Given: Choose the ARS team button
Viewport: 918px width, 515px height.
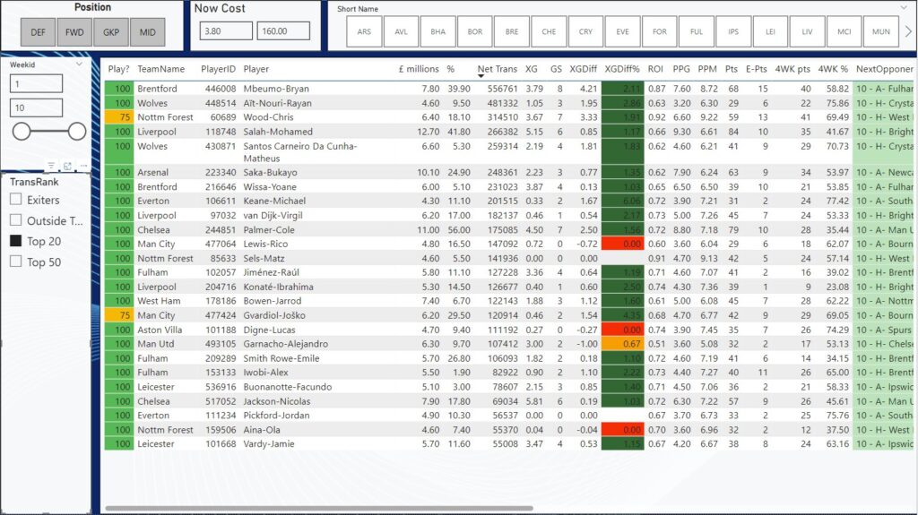Looking at the screenshot, I should click(364, 31).
